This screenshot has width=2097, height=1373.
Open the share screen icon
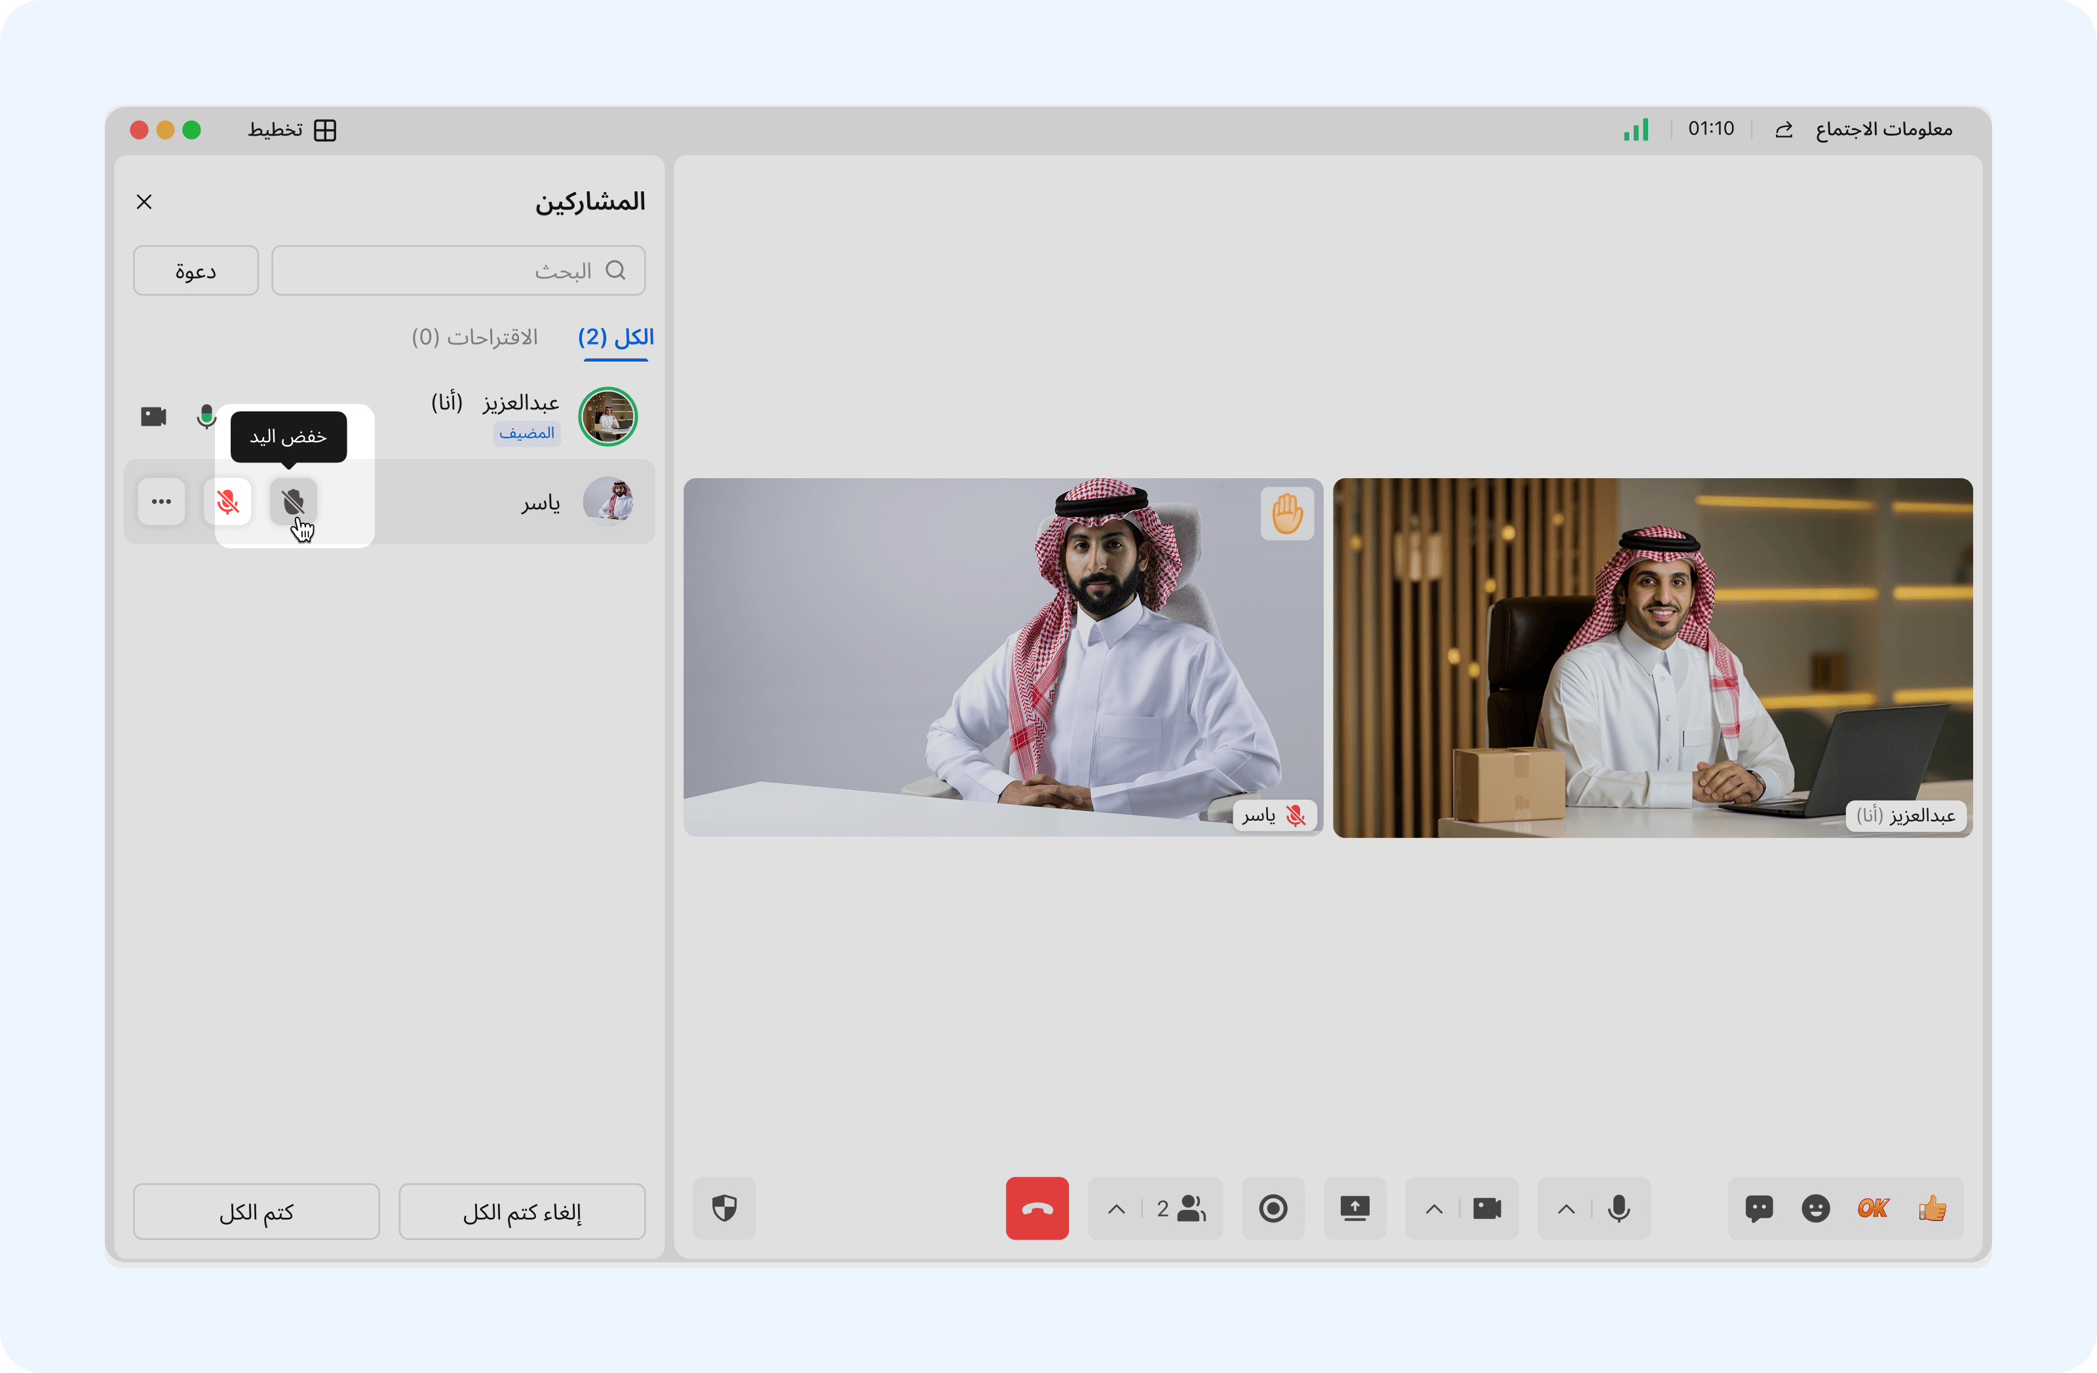(x=1355, y=1207)
